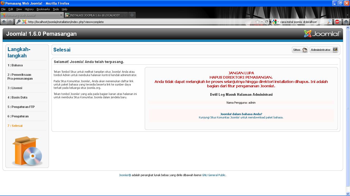Viewport: 350px width, 196px height.
Task: Open the Administrator button
Action: click(x=324, y=50)
